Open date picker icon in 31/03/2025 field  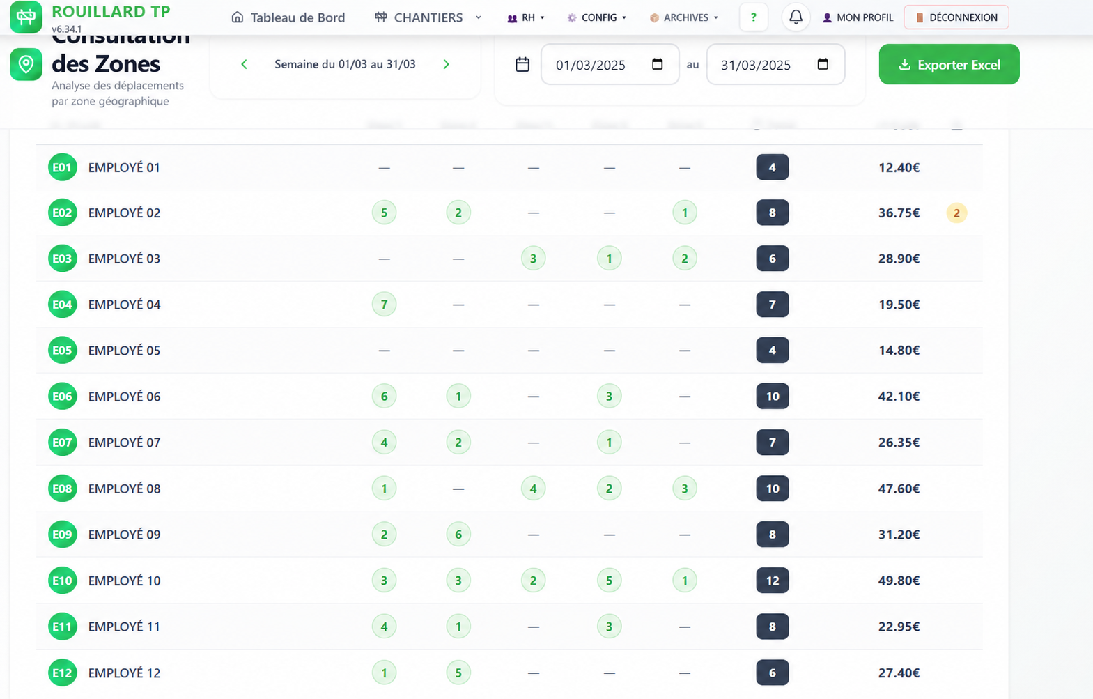click(x=823, y=64)
